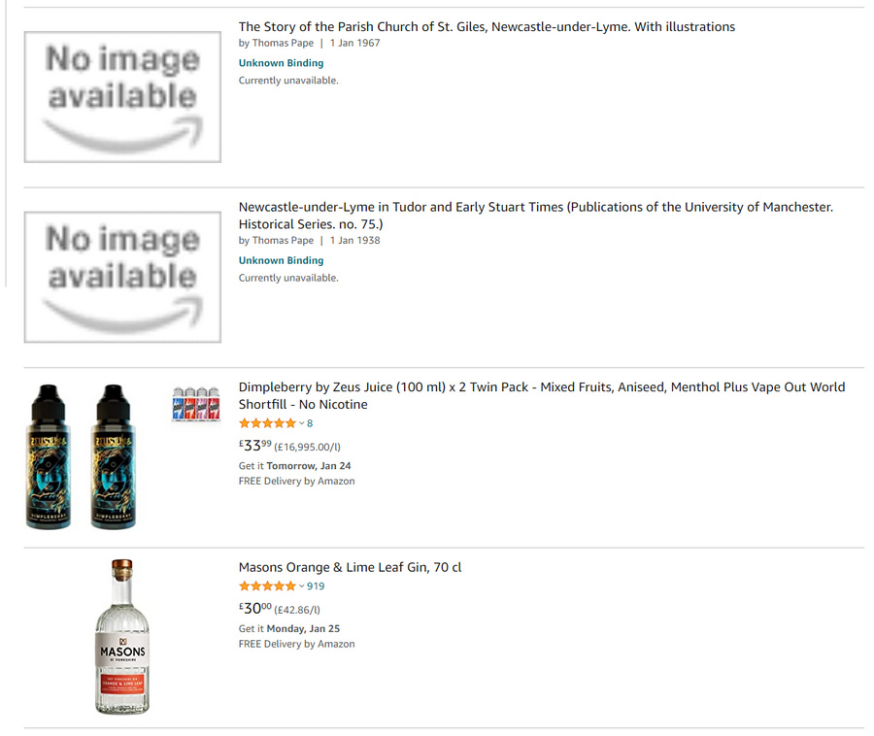This screenshot has width=874, height=736.
Task: Expand the Masons Gin rating breakdown chevron
Action: [x=301, y=586]
